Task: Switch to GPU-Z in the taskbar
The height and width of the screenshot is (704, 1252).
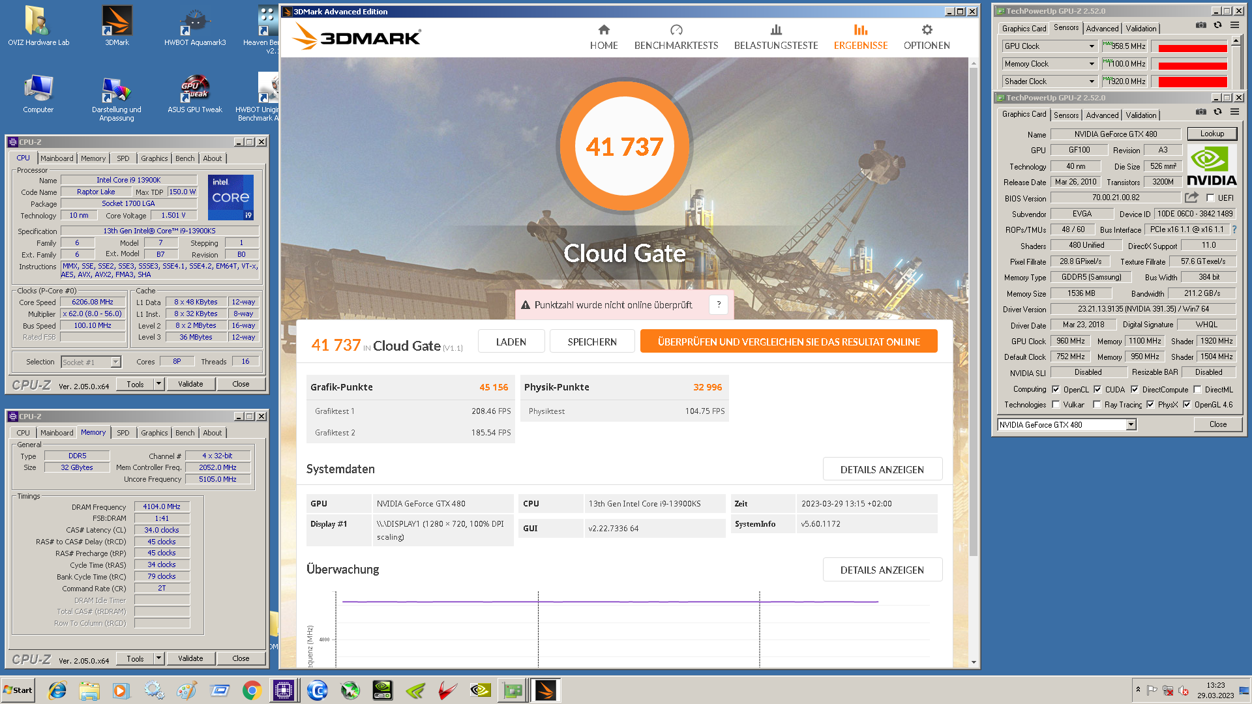Action: 513,690
